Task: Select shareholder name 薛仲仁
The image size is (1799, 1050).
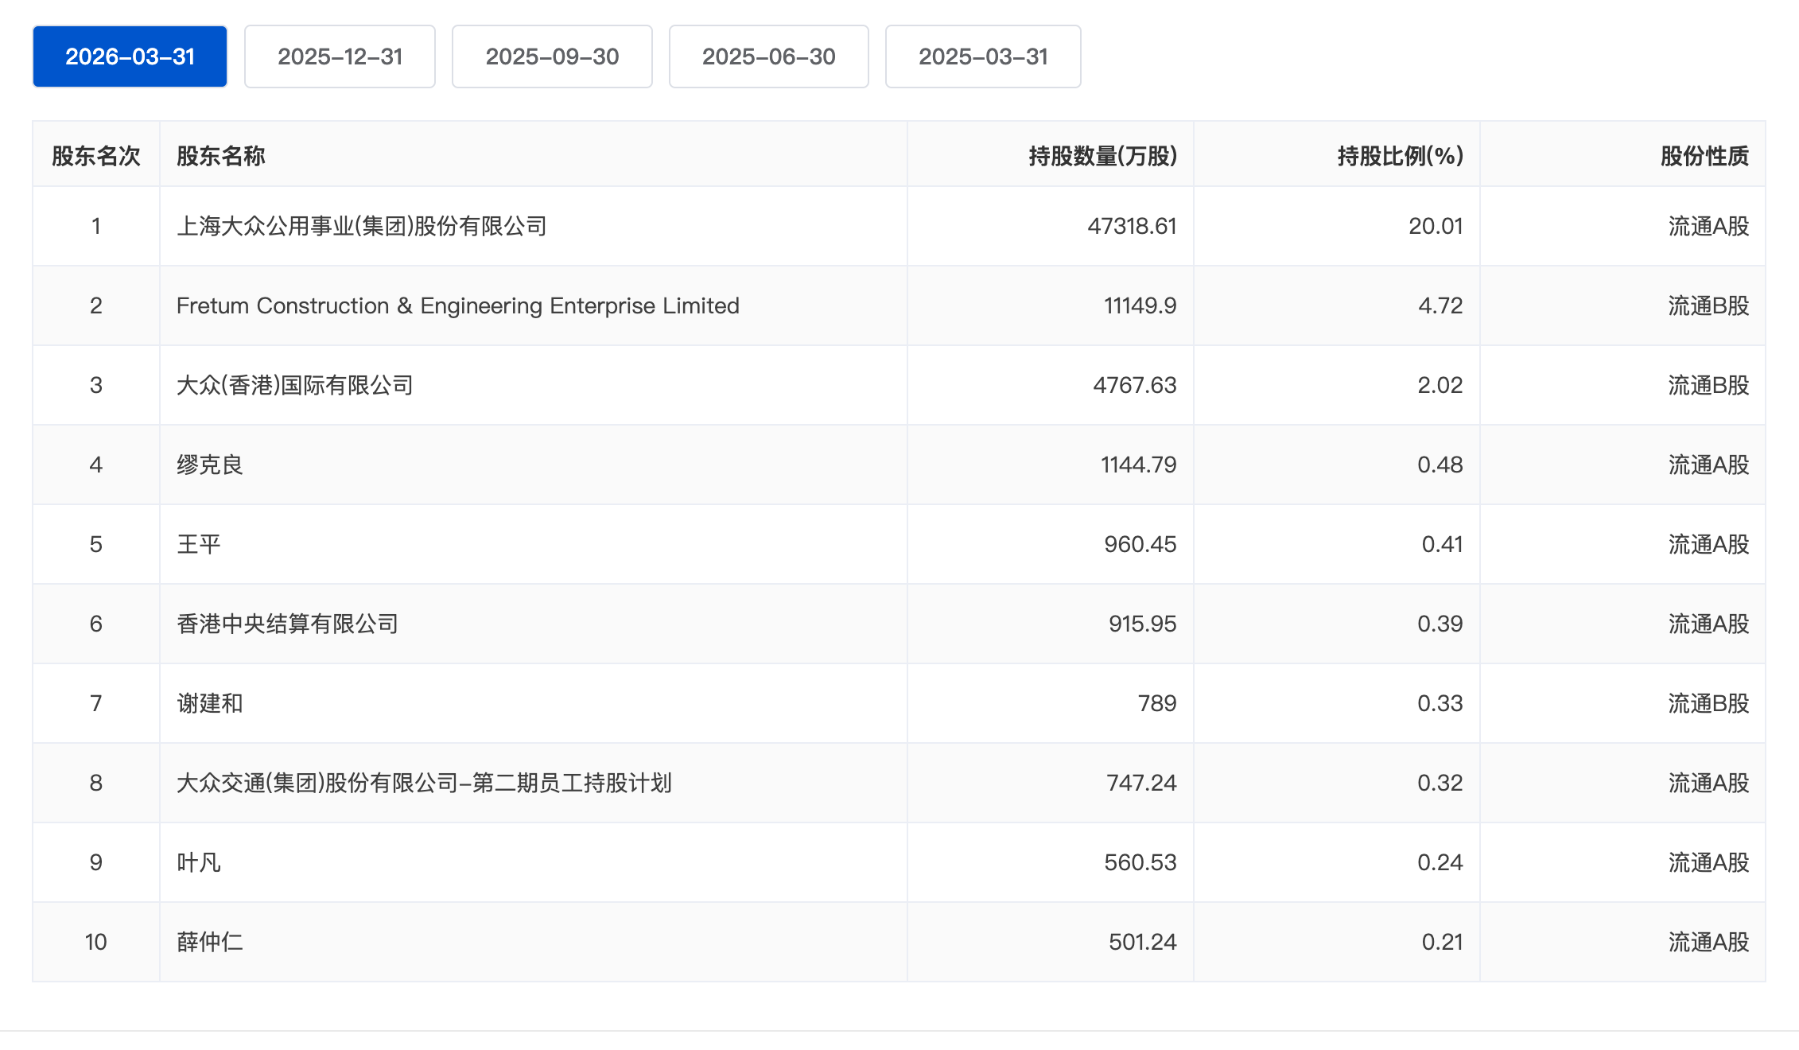Action: [210, 942]
